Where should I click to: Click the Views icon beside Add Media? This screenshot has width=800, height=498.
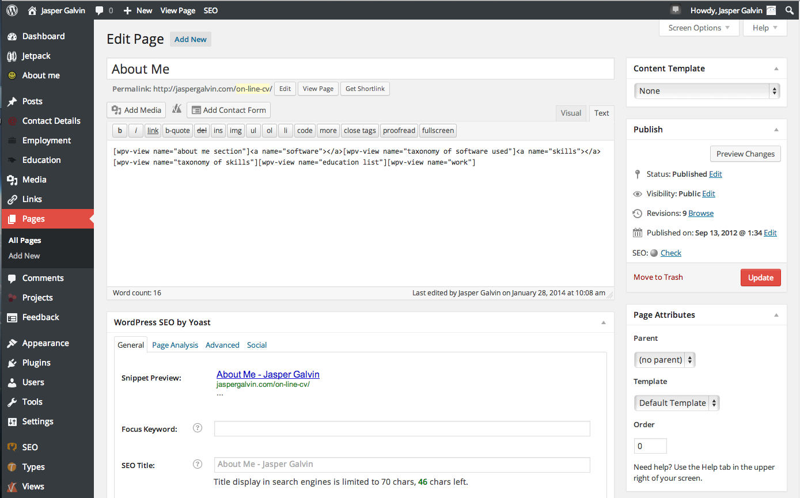coord(177,109)
